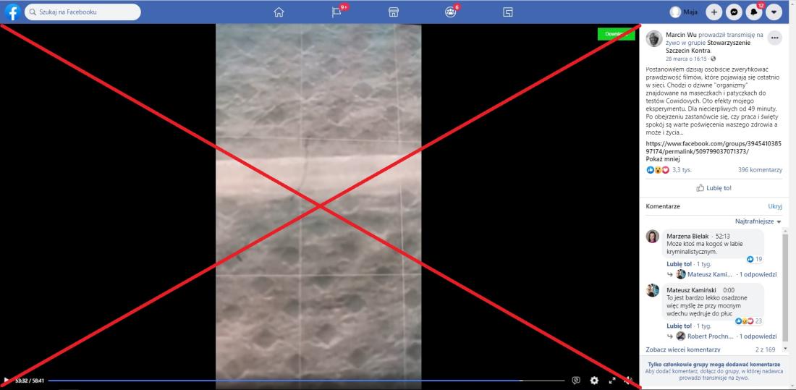Viewport: 796px width, 390px height.
Task: Open the Facebook logo home link
Action: coord(12,12)
